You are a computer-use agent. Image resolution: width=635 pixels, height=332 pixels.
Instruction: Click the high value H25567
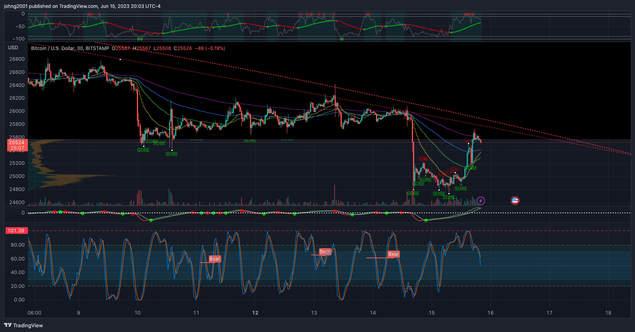tap(142, 48)
